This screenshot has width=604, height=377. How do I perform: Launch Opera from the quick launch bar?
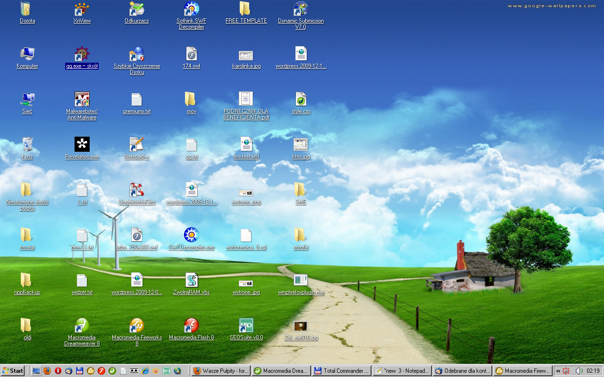point(58,371)
